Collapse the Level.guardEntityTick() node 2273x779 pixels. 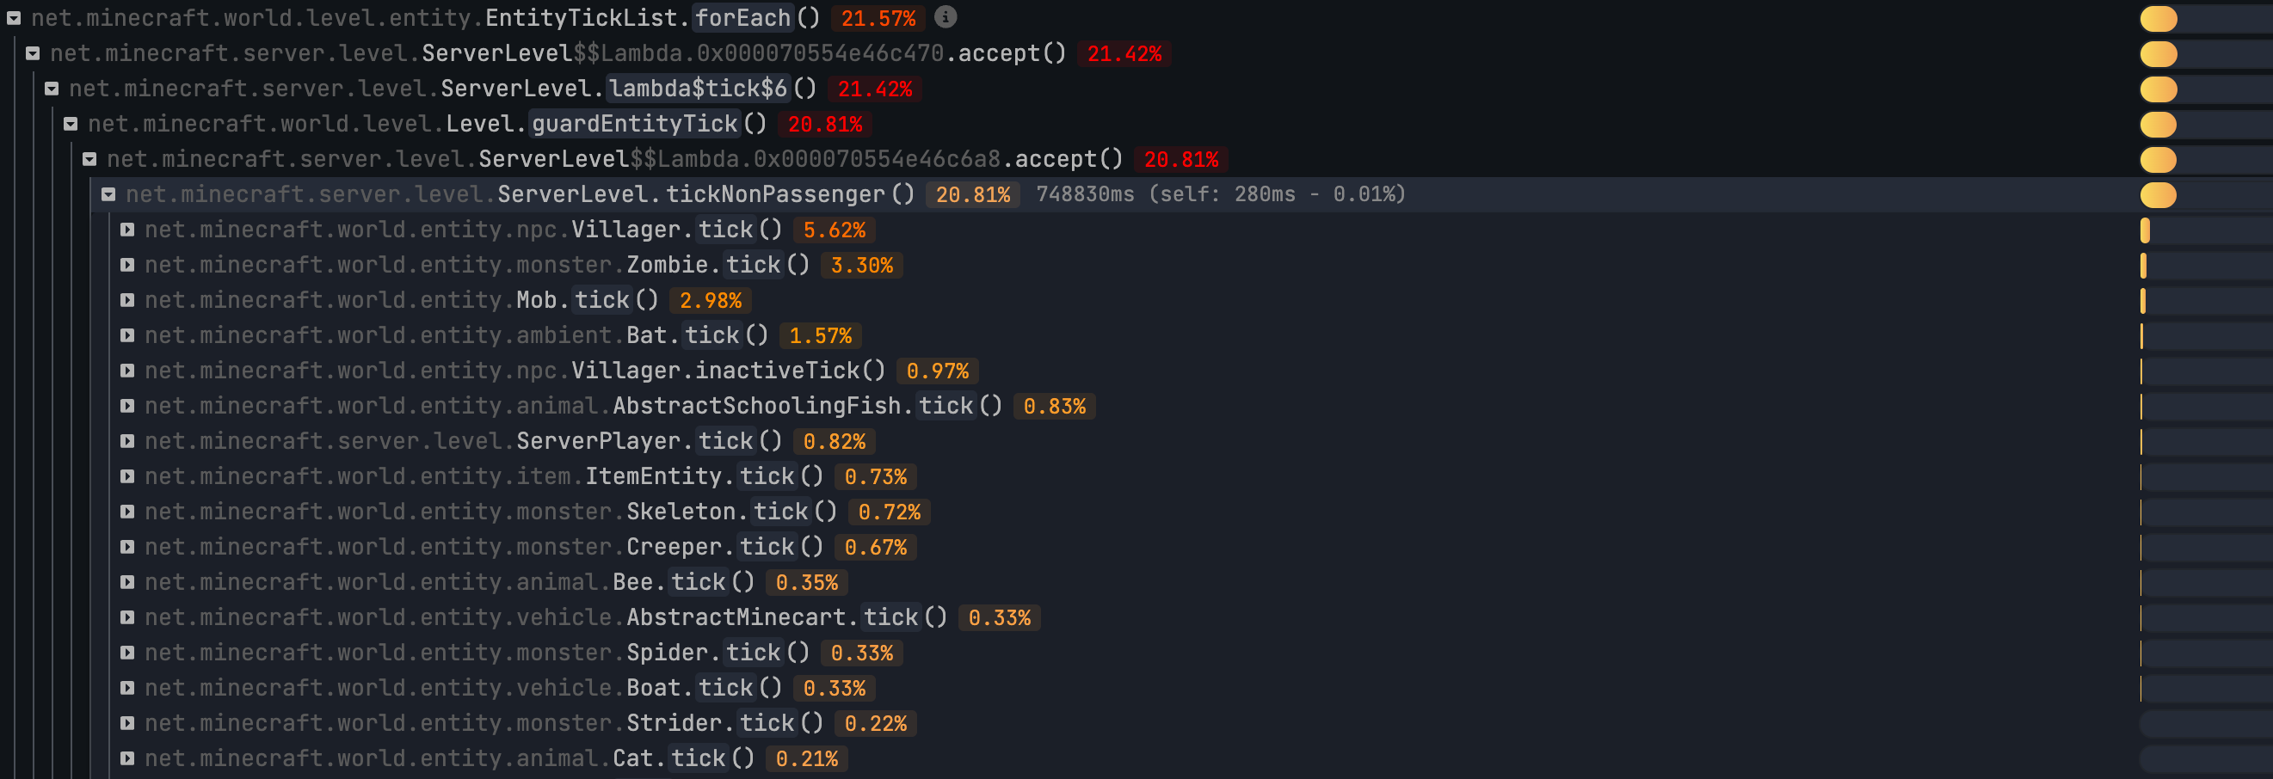point(71,125)
